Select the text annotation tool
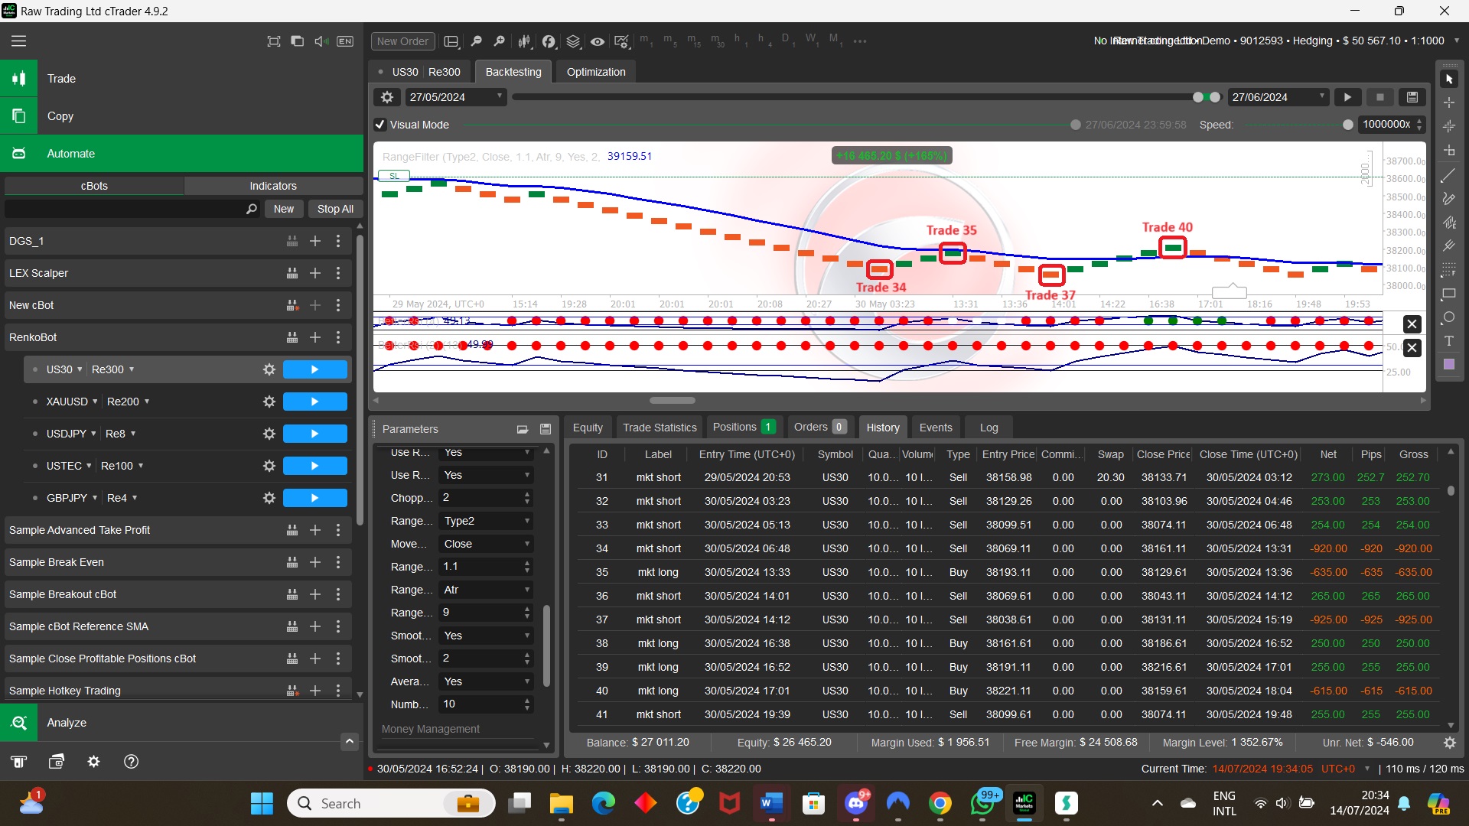The width and height of the screenshot is (1469, 826). click(x=1449, y=341)
